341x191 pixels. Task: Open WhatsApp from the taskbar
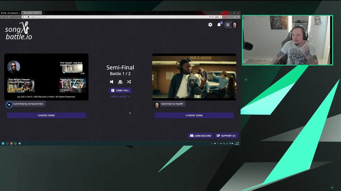[x=15, y=144]
